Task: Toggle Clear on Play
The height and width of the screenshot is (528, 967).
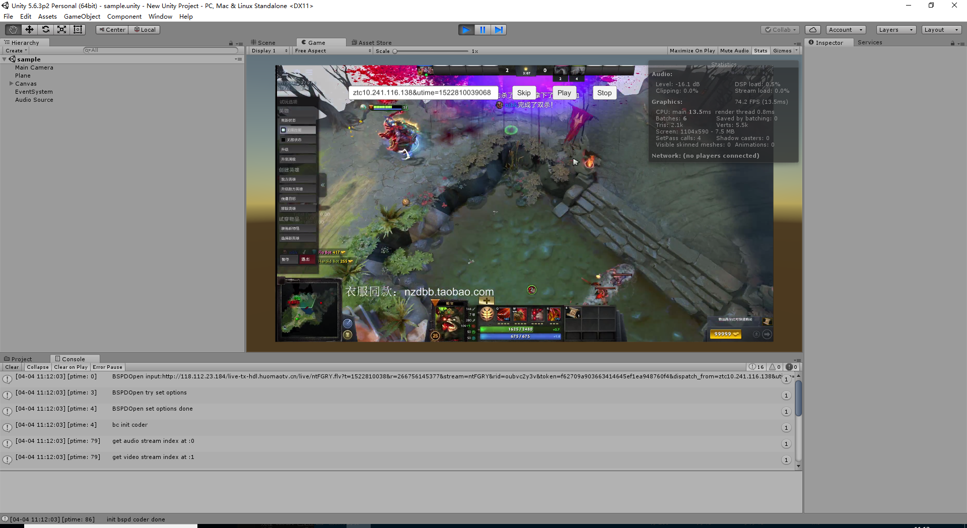Action: 71,367
